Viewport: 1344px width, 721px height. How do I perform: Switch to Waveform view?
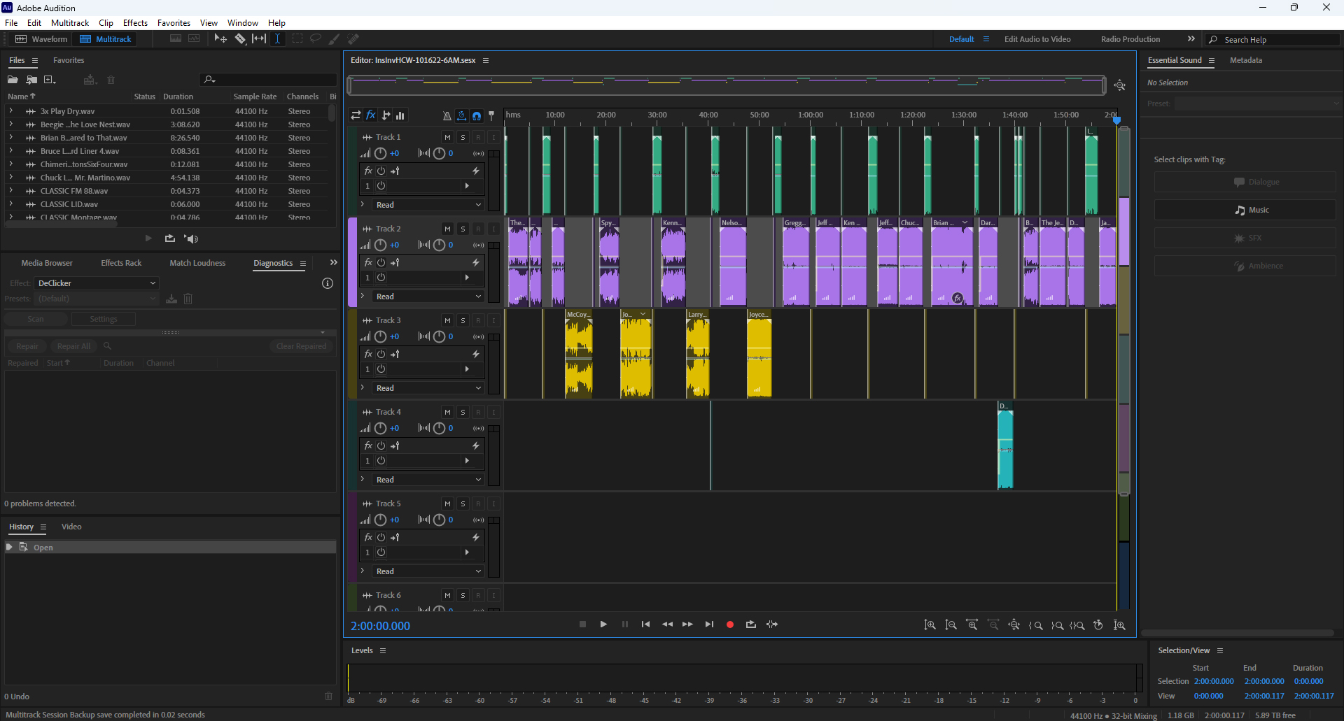click(42, 39)
